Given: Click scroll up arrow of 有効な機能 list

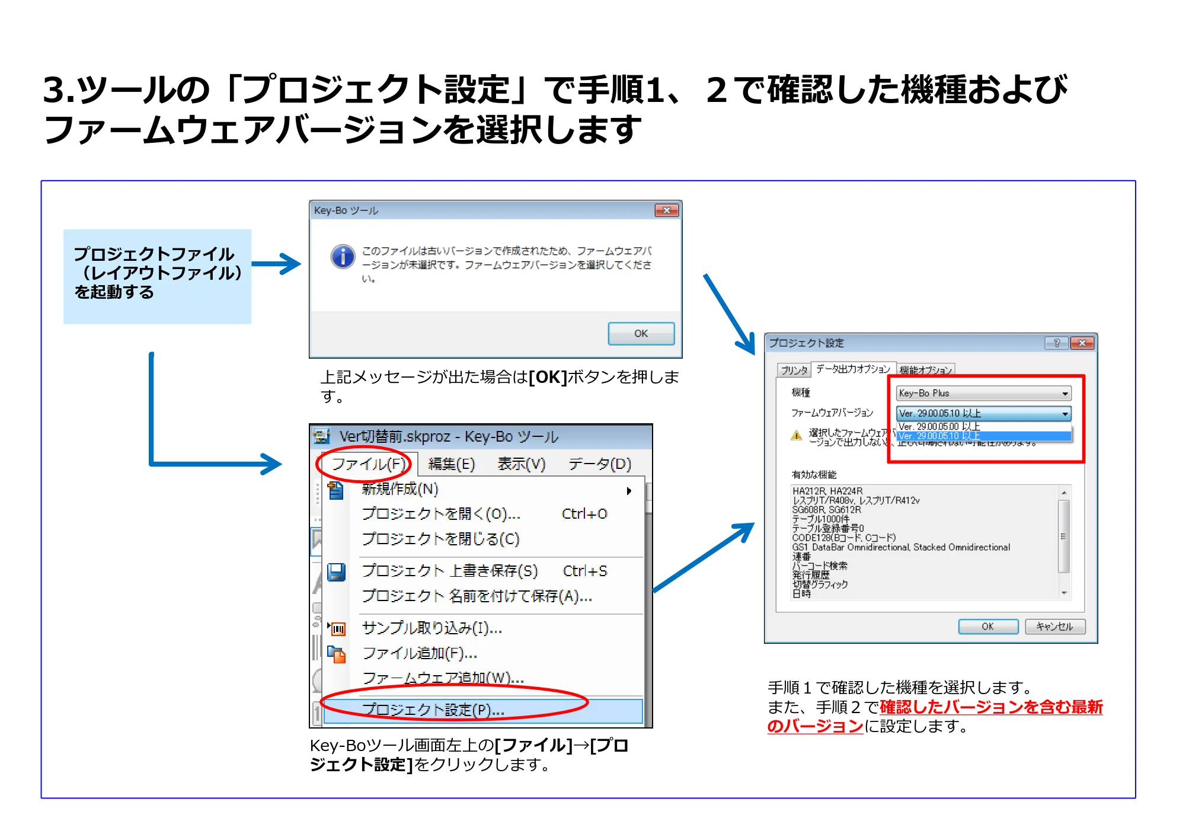Looking at the screenshot, I should pyautogui.click(x=1064, y=493).
